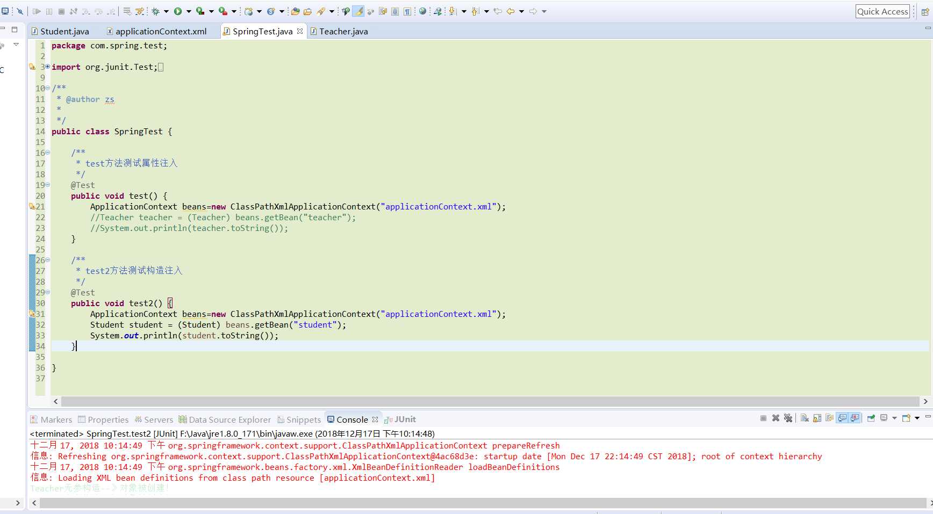Click the Next Annotation icon

[453, 11]
